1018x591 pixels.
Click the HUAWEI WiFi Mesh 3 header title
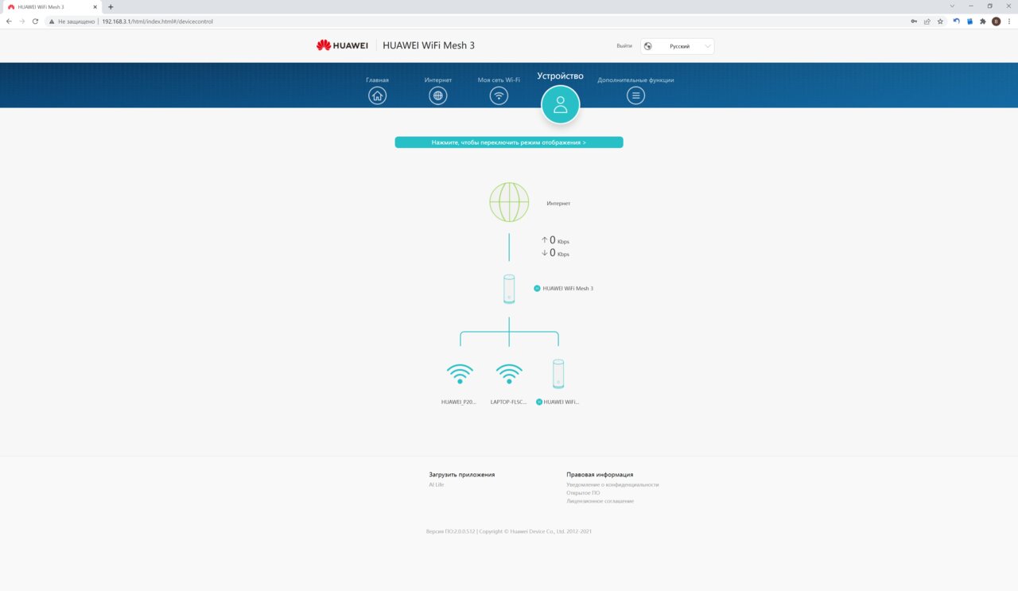click(429, 45)
